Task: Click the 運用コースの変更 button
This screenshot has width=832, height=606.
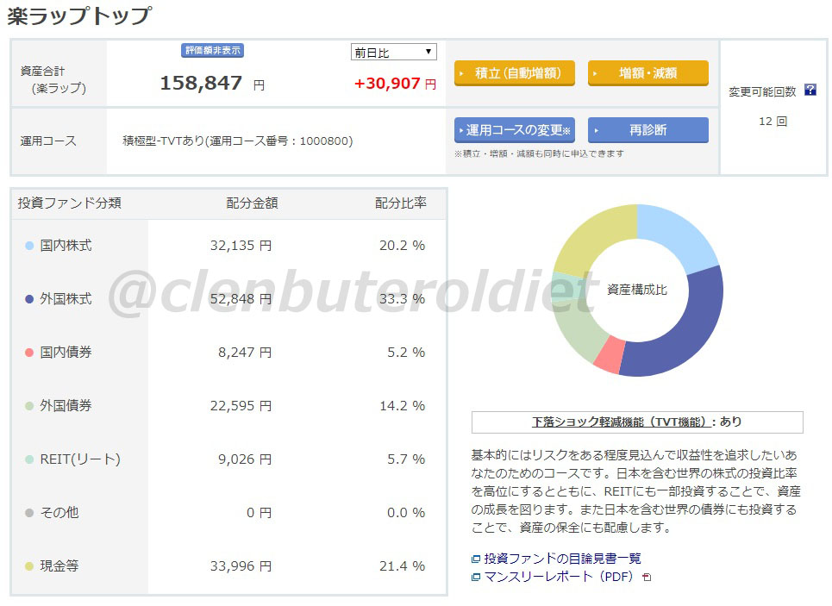Action: tap(515, 130)
